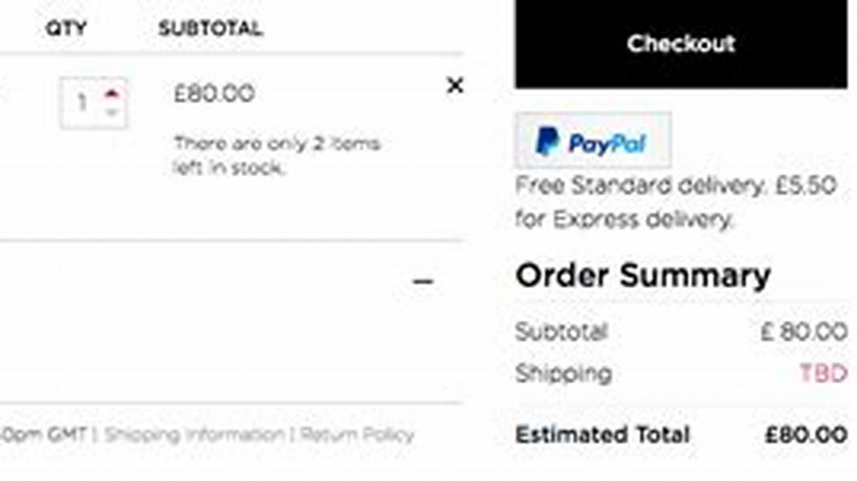The height and width of the screenshot is (481, 857).
Task: Click the quantity decrease down arrow
Action: click(x=111, y=112)
